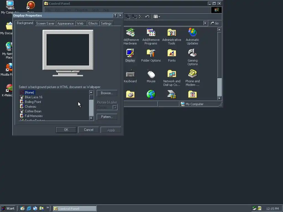283x212 pixels.
Task: Expand quick launch overflow chevron
Action: coord(48,208)
